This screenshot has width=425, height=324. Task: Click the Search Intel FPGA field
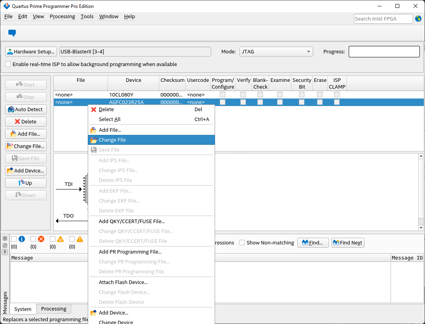tap(382, 19)
